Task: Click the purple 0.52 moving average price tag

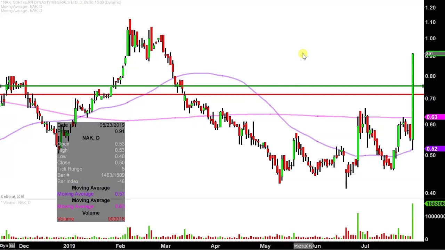Action: click(x=435, y=149)
